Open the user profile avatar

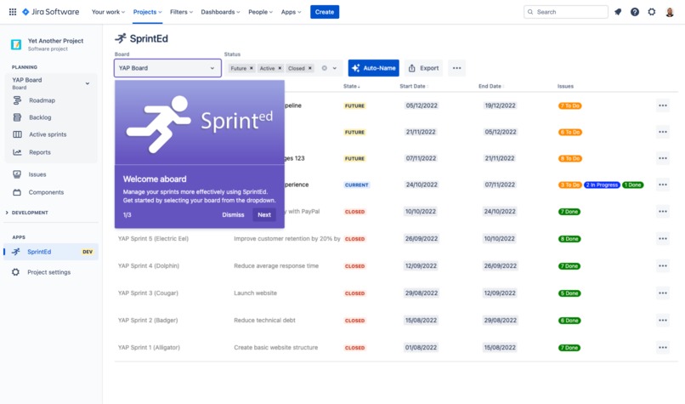point(670,12)
